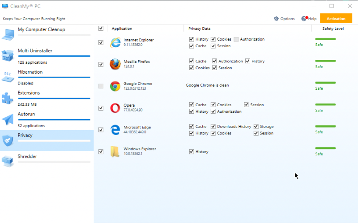Image resolution: width=358 pixels, height=223 pixels.
Task: Open the Privacy section in sidebar
Action: tap(47, 140)
